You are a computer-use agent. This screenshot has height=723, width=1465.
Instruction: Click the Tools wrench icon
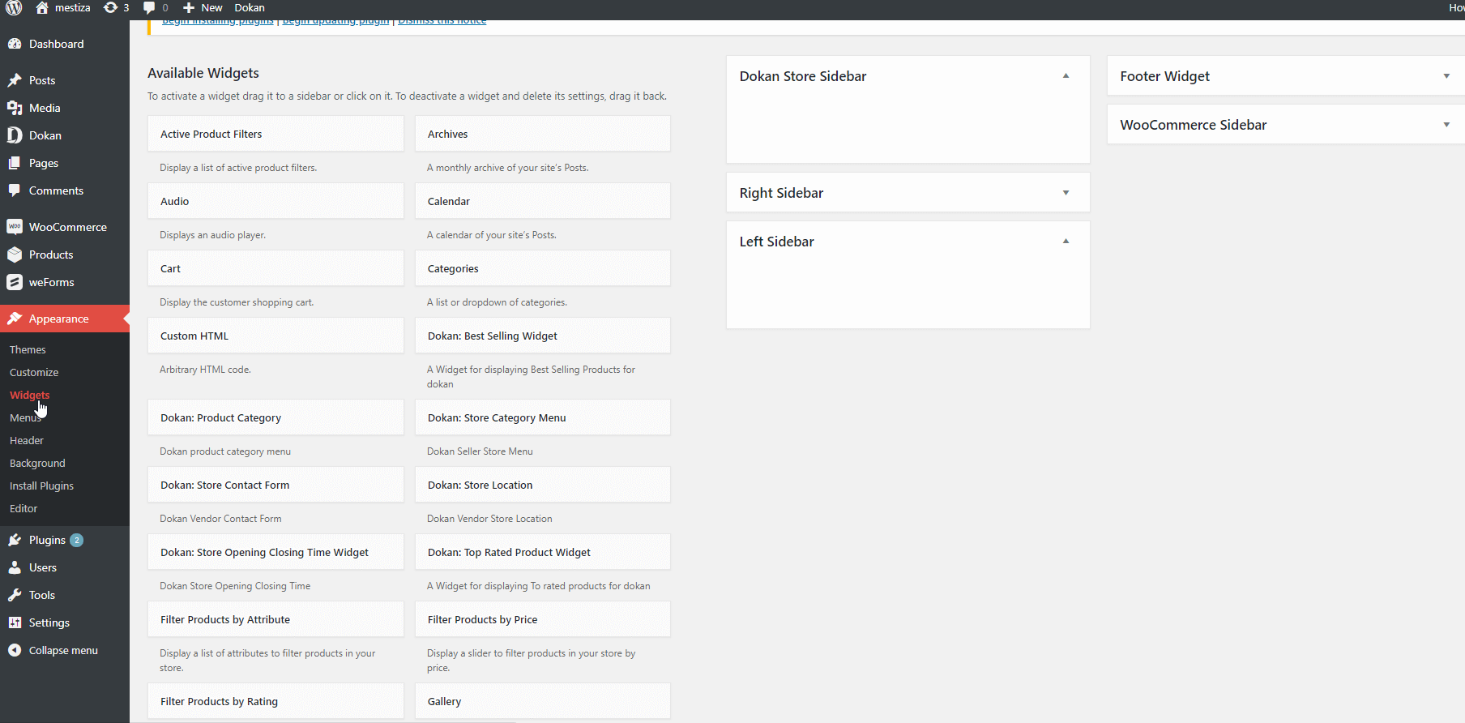(x=15, y=595)
